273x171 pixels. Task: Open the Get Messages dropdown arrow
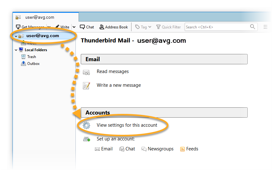coord(49,27)
